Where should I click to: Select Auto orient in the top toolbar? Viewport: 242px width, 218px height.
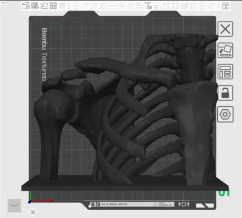click(44, 5)
